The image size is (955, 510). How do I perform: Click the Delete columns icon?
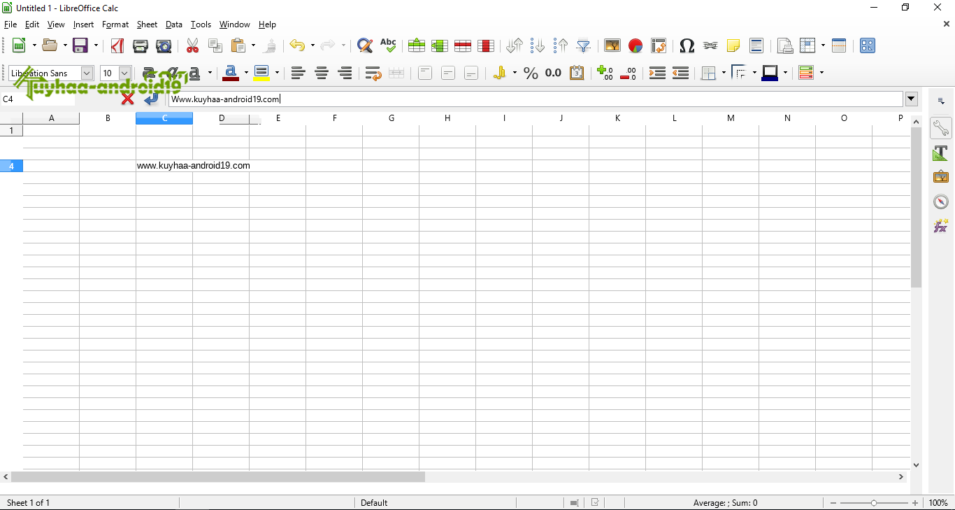tap(486, 45)
